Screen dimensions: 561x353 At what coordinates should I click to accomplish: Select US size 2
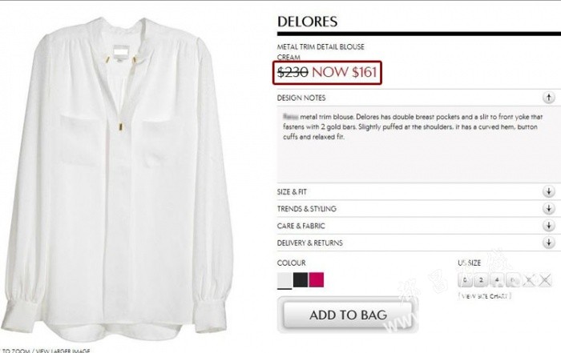click(481, 280)
